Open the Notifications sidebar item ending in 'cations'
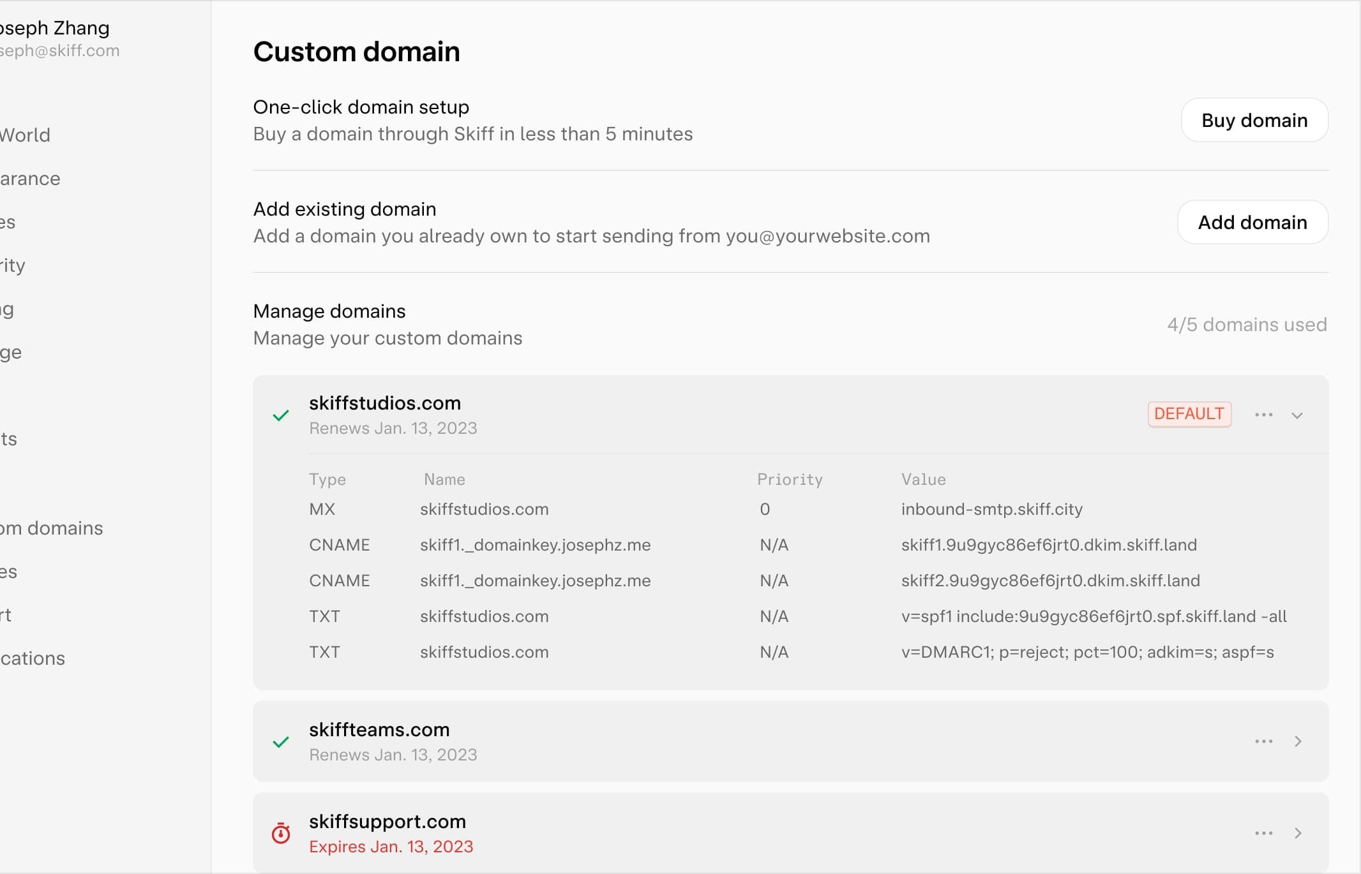The width and height of the screenshot is (1361, 874). point(33,658)
